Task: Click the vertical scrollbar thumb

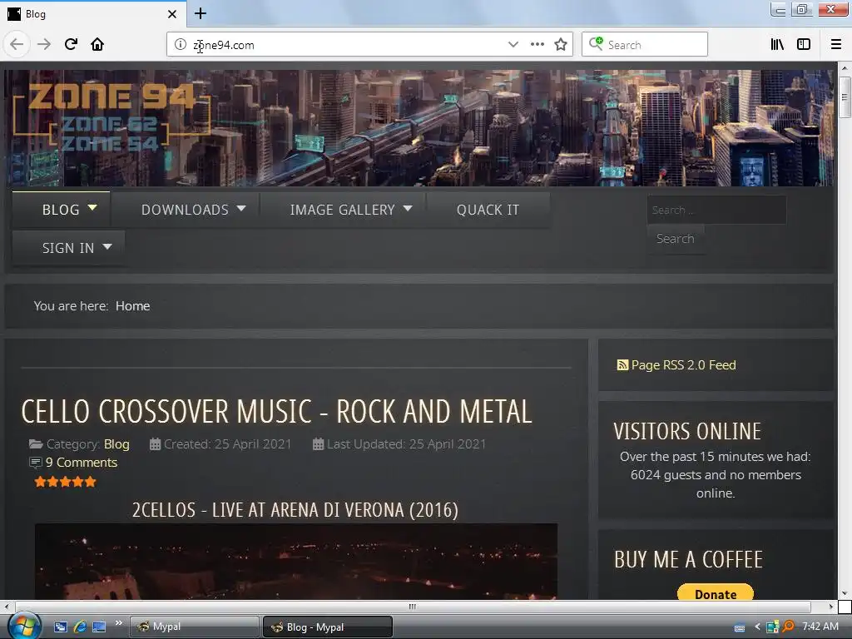Action: coord(845,97)
